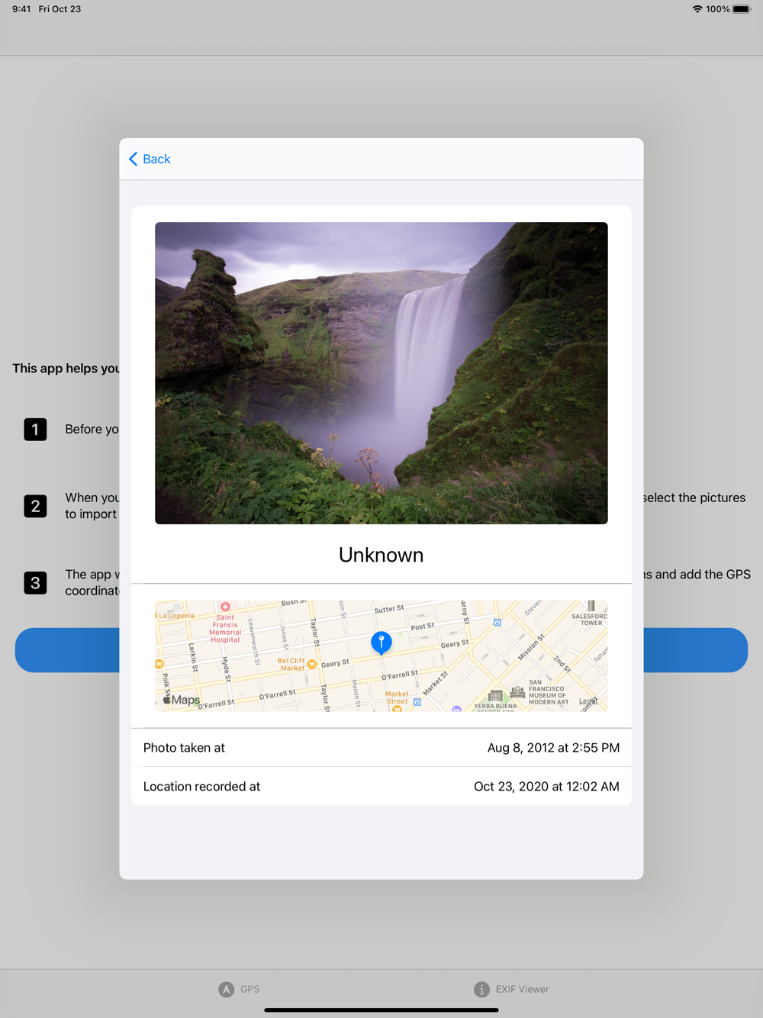Open the map Legal link
This screenshot has width=763, height=1018.
(588, 701)
